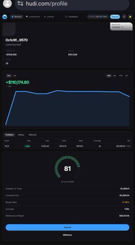Sort by Leverage column header
This screenshot has width=135, height=245.
pyautogui.click(x=97, y=141)
